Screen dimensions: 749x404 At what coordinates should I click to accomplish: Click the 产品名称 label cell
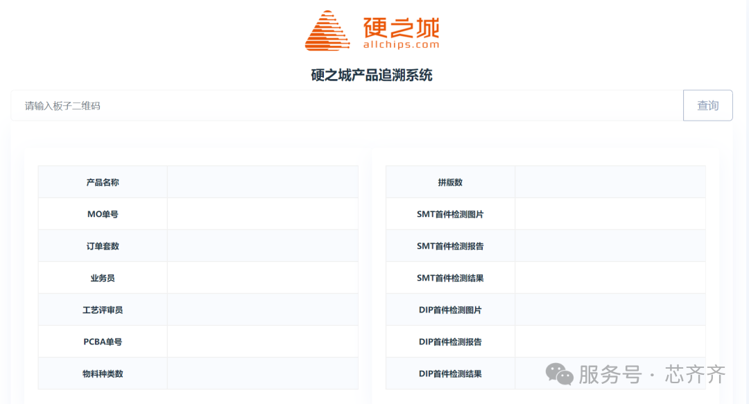(103, 182)
